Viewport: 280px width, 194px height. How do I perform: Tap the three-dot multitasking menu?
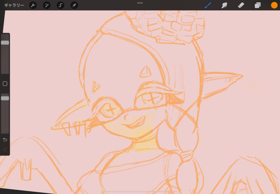point(140,3)
